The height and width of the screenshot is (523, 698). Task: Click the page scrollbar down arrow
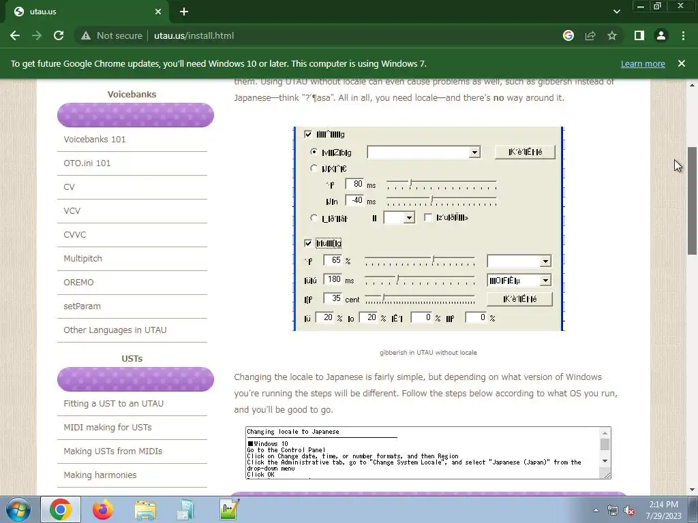pyautogui.click(x=692, y=490)
